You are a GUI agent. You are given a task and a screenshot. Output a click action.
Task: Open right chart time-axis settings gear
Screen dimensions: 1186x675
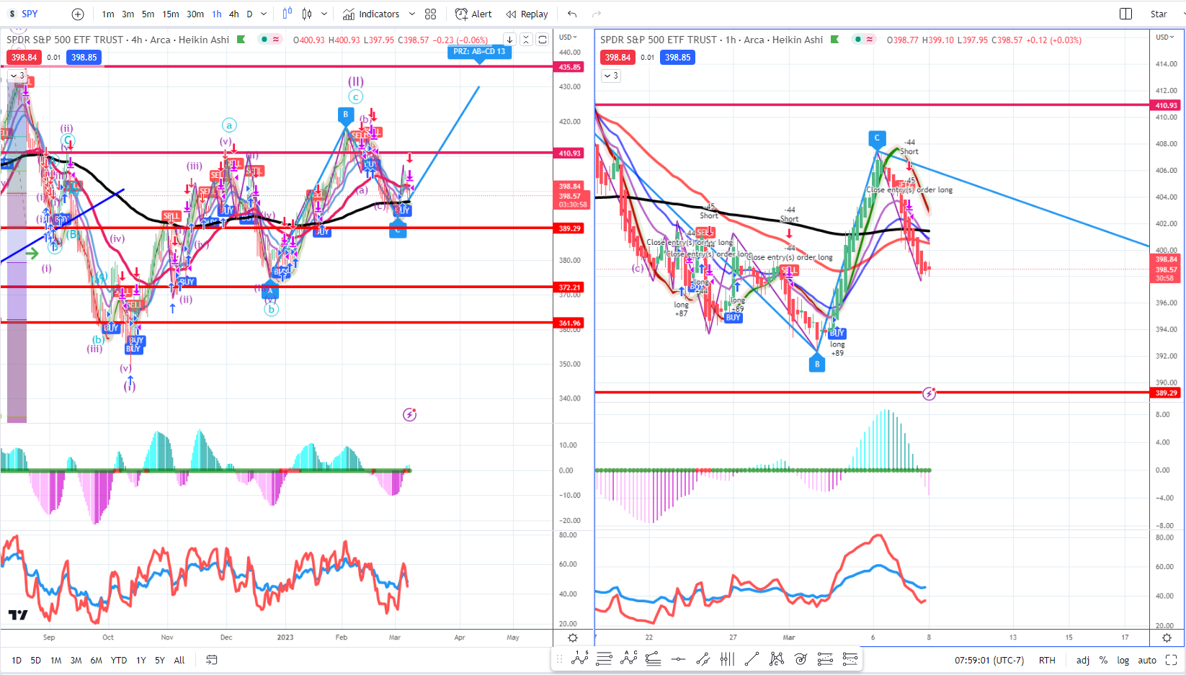[1167, 638]
